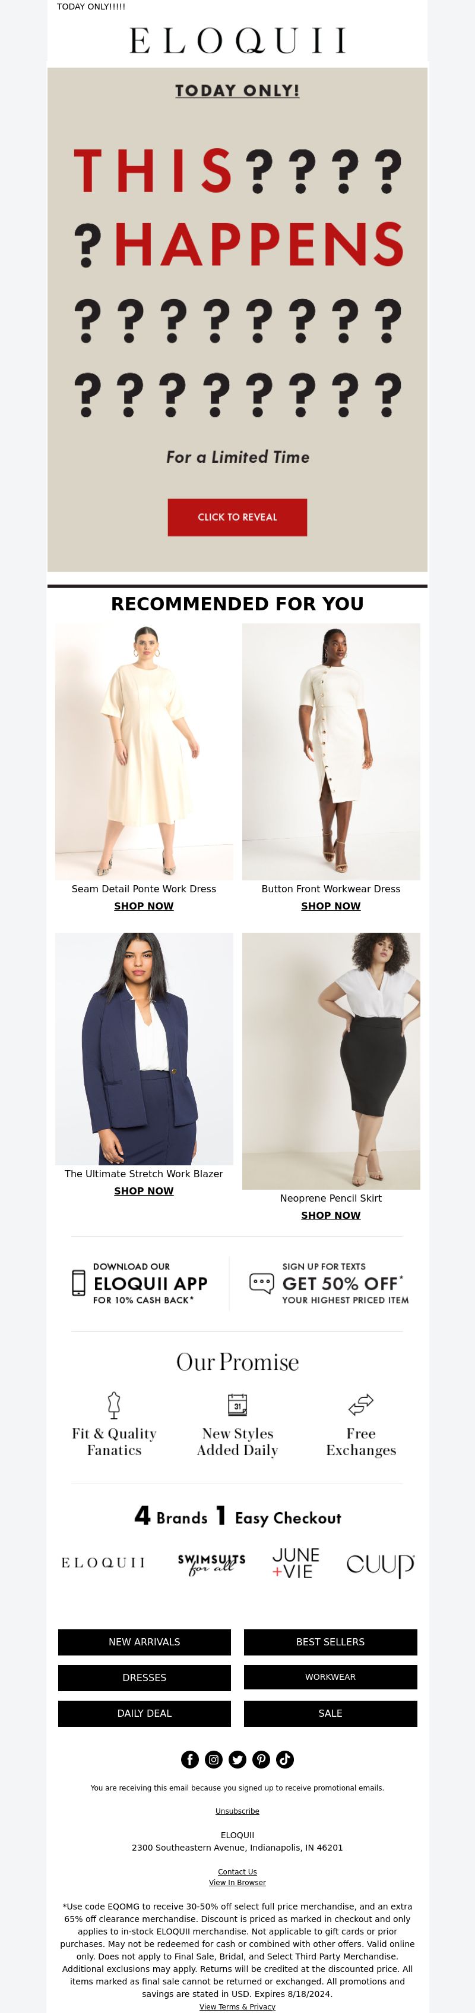Shop now for Neoprene Pencil Skirt
The height and width of the screenshot is (2013, 475).
(331, 1215)
